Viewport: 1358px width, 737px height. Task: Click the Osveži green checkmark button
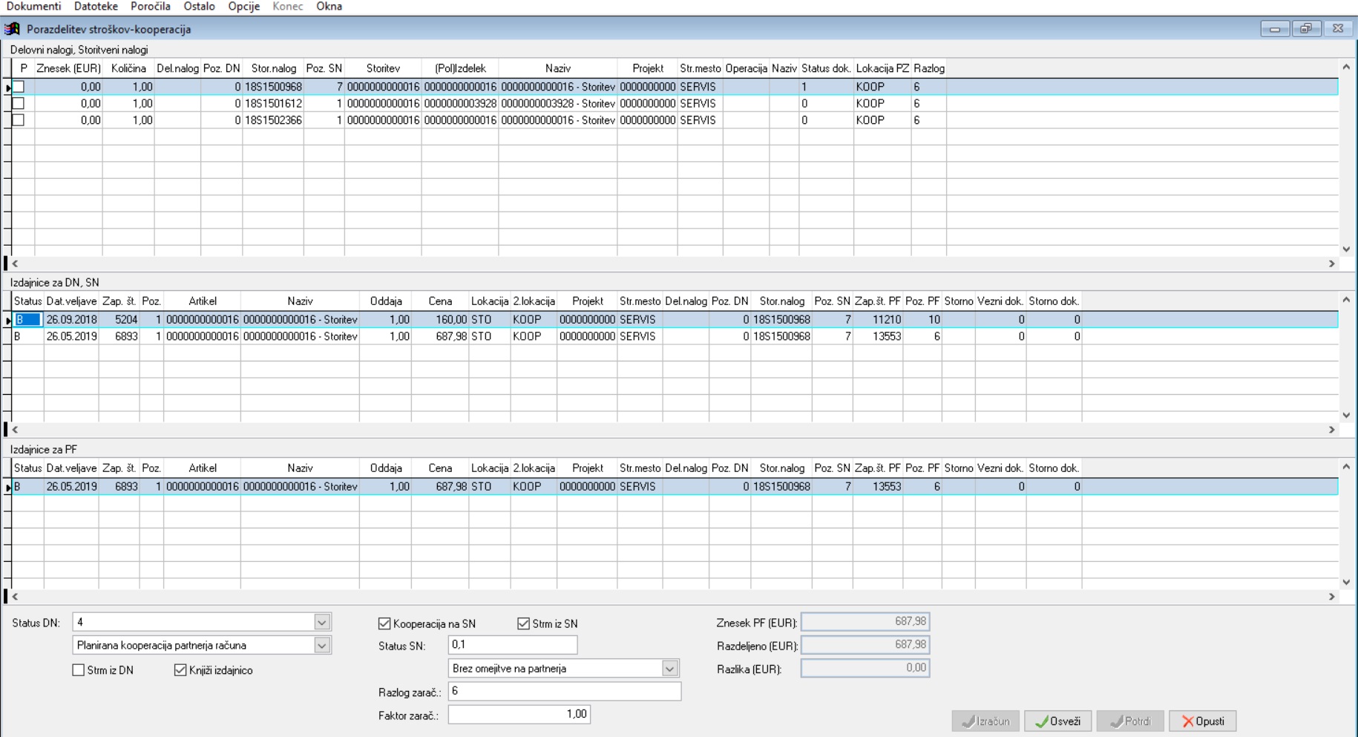point(1057,721)
